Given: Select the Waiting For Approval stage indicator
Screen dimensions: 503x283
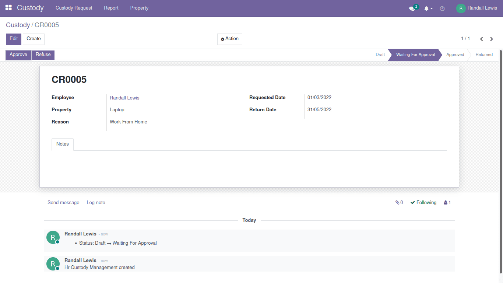Looking at the screenshot, I should 415,55.
